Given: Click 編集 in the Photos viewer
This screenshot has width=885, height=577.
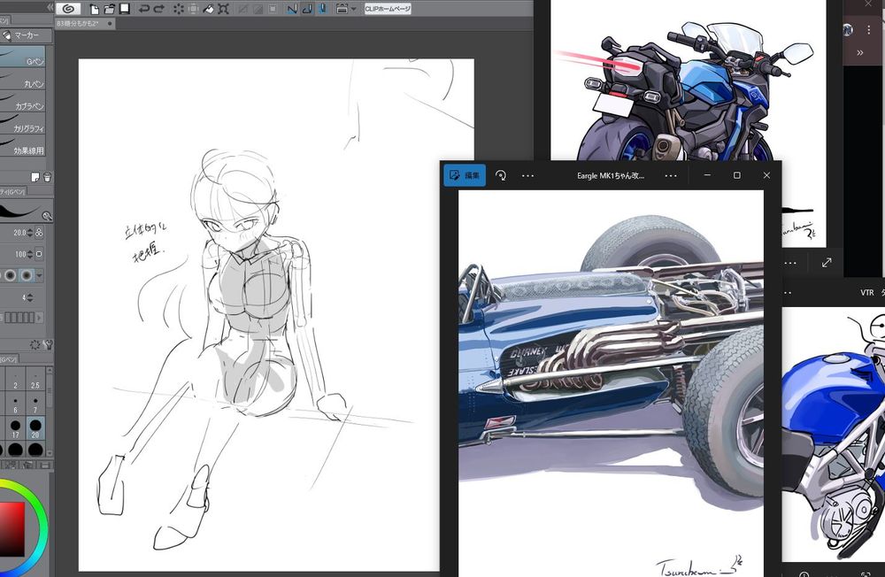Looking at the screenshot, I should (465, 175).
